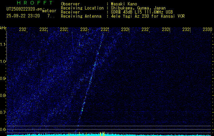Viewport: 214px width, 136px height.
Task: Click the Receiver label
Action: [70, 12]
